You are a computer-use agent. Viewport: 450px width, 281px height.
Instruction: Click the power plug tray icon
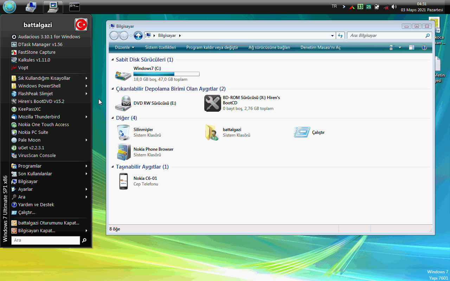(x=377, y=7)
